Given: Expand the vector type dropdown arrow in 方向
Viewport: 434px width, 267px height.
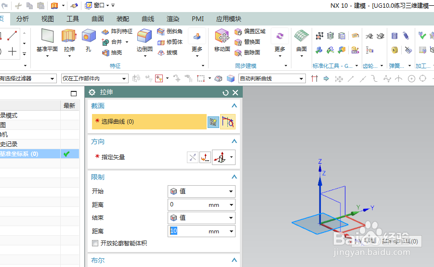Looking at the screenshot, I should click(231, 157).
